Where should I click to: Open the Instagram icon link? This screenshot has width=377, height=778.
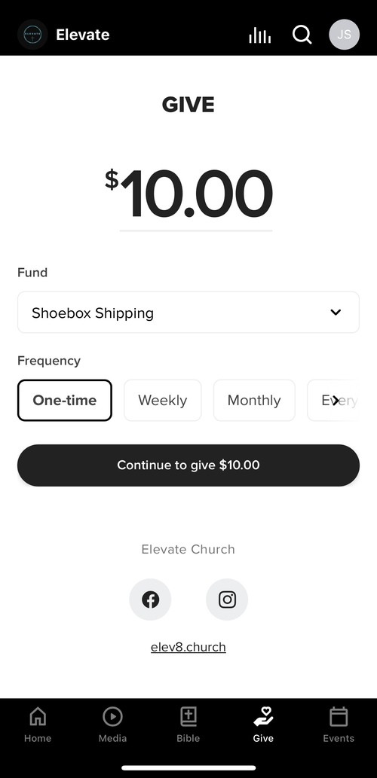click(227, 600)
